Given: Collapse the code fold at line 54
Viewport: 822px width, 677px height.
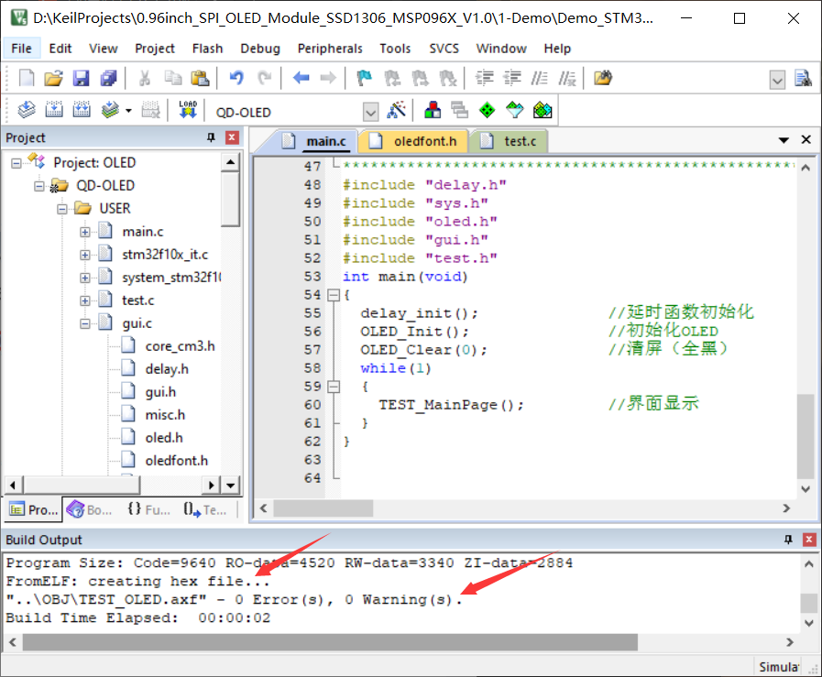Looking at the screenshot, I should tap(334, 295).
